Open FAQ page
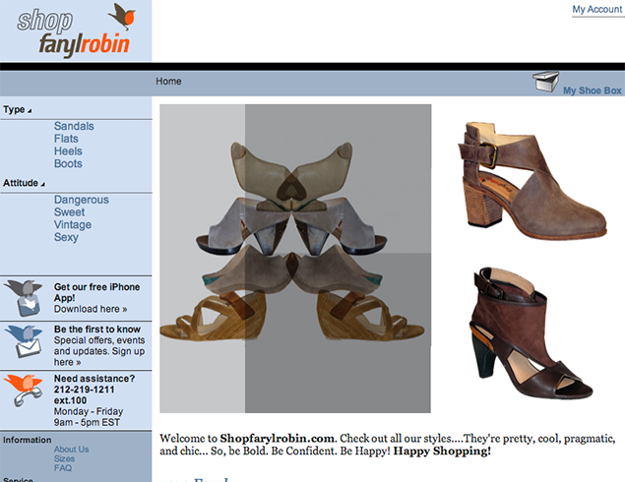This screenshot has width=625, height=482. [63, 468]
